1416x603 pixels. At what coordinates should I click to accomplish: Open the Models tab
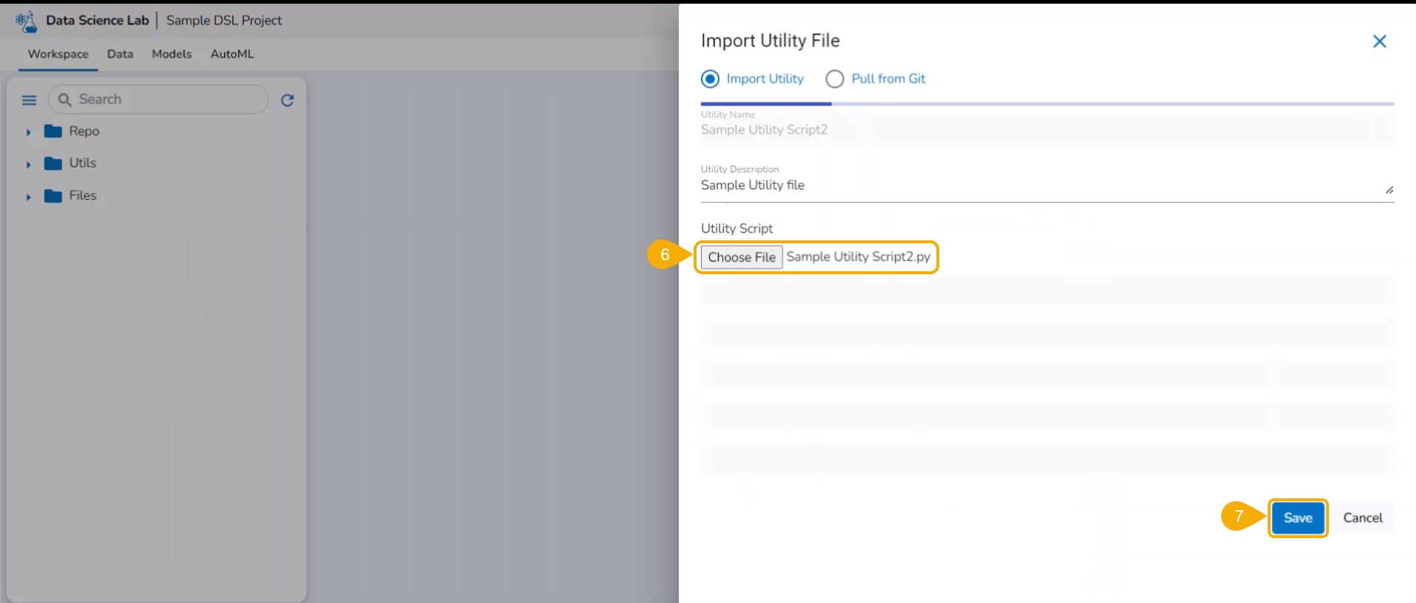coord(172,54)
